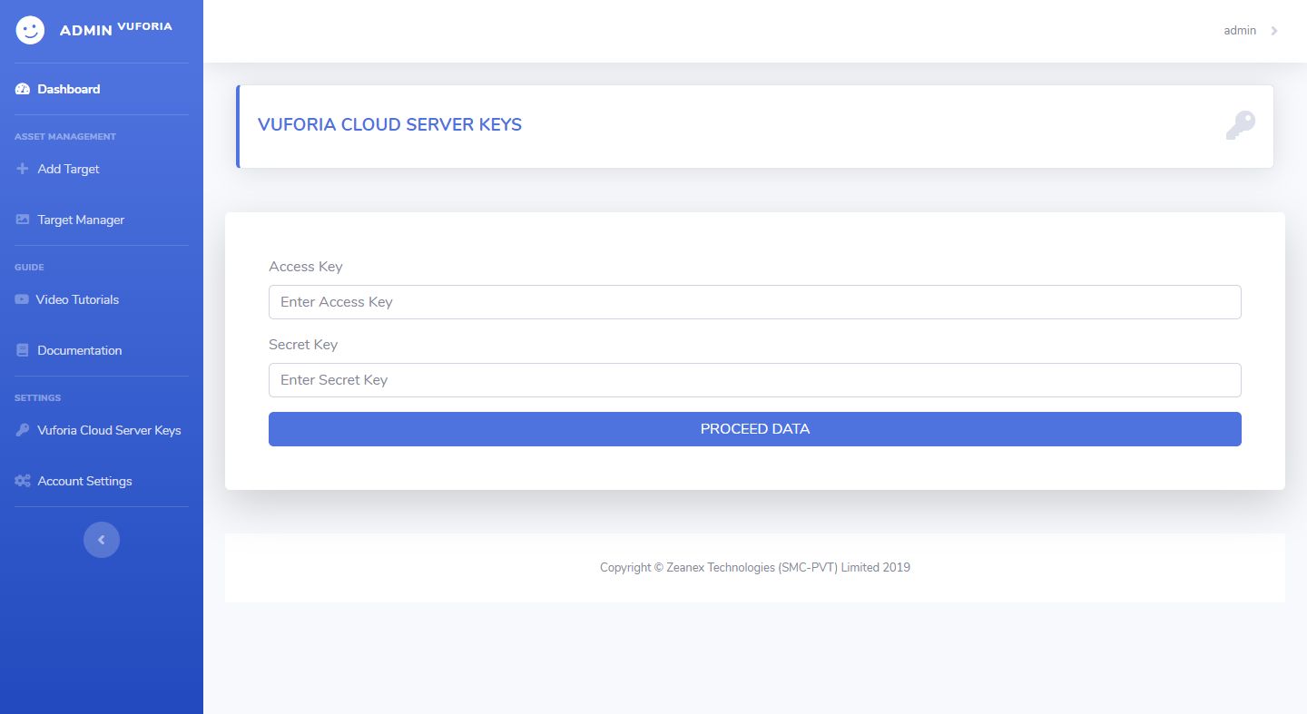
Task: Go to Target Manager page
Action: pyautogui.click(x=81, y=220)
